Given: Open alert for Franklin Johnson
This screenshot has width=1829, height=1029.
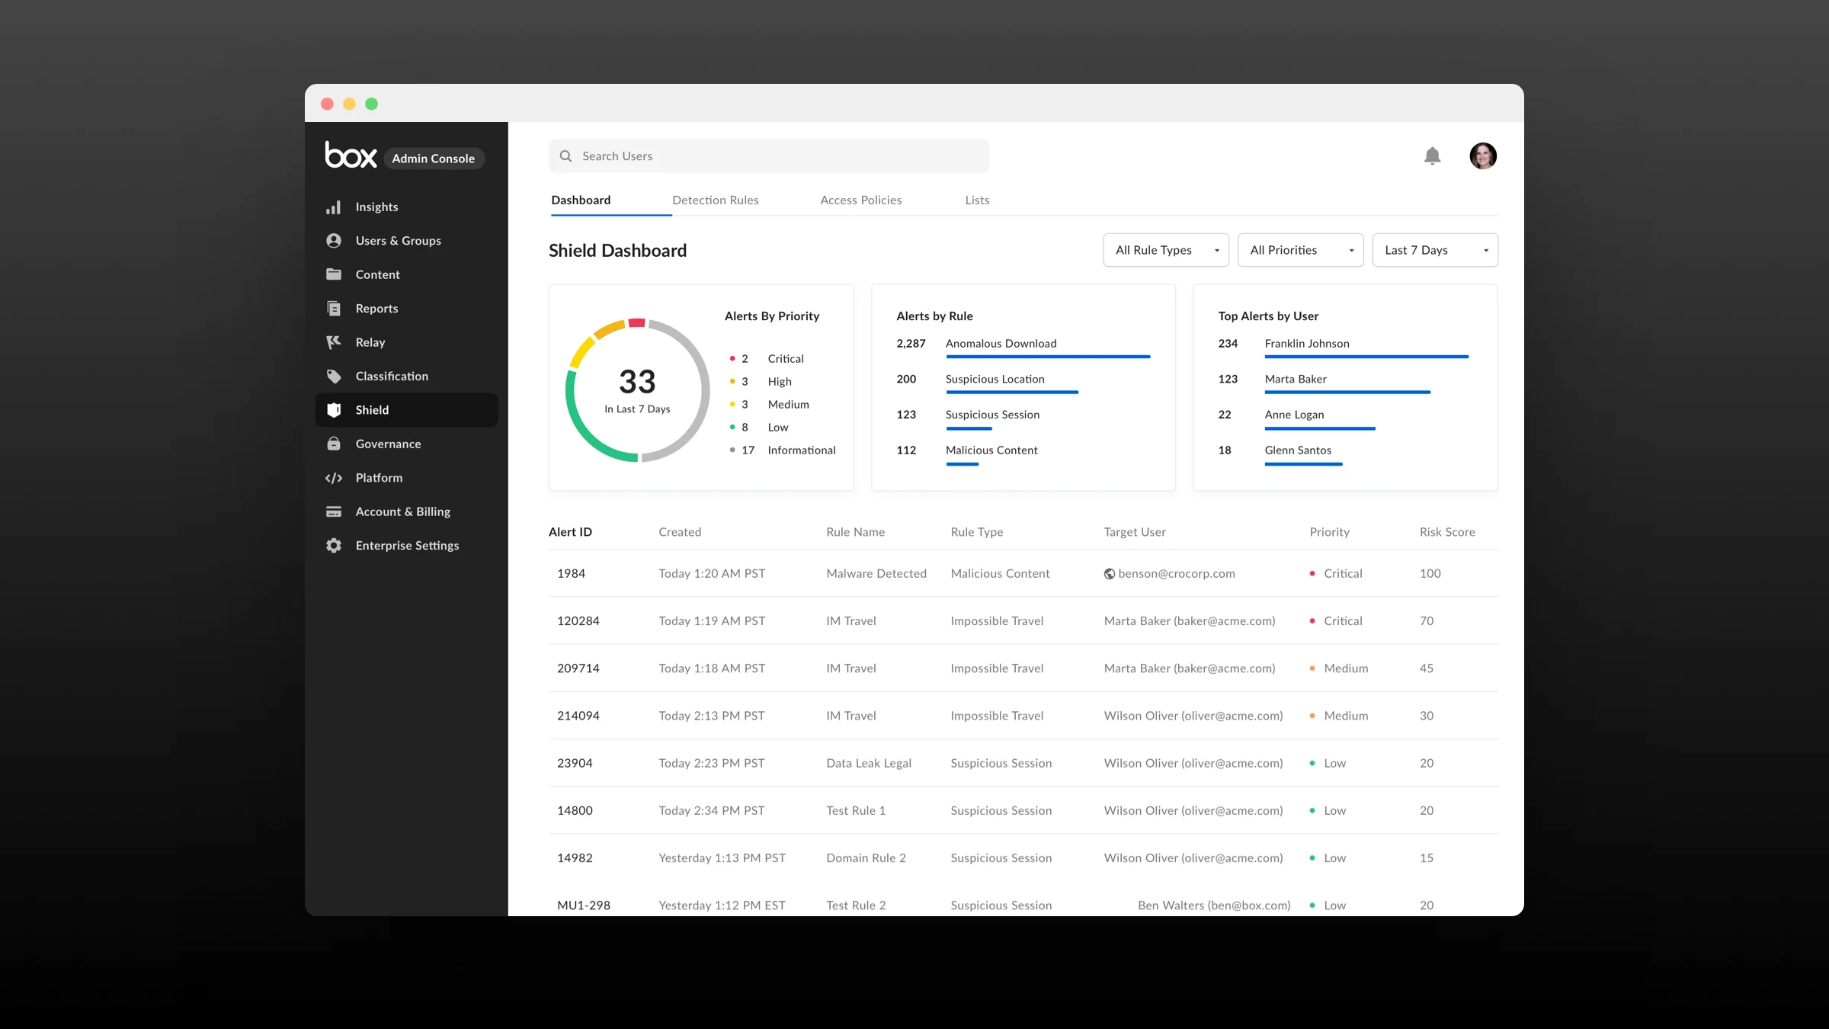Looking at the screenshot, I should (x=1306, y=343).
